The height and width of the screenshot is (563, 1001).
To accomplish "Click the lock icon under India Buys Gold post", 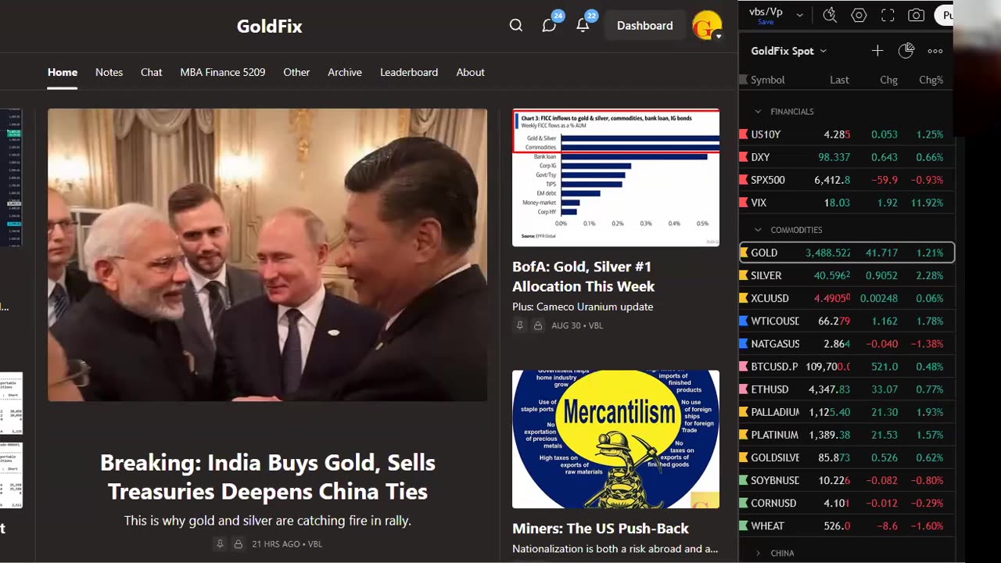I will click(239, 544).
